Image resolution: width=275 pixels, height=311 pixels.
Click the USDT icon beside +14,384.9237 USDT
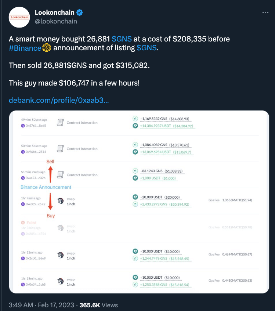click(135, 126)
